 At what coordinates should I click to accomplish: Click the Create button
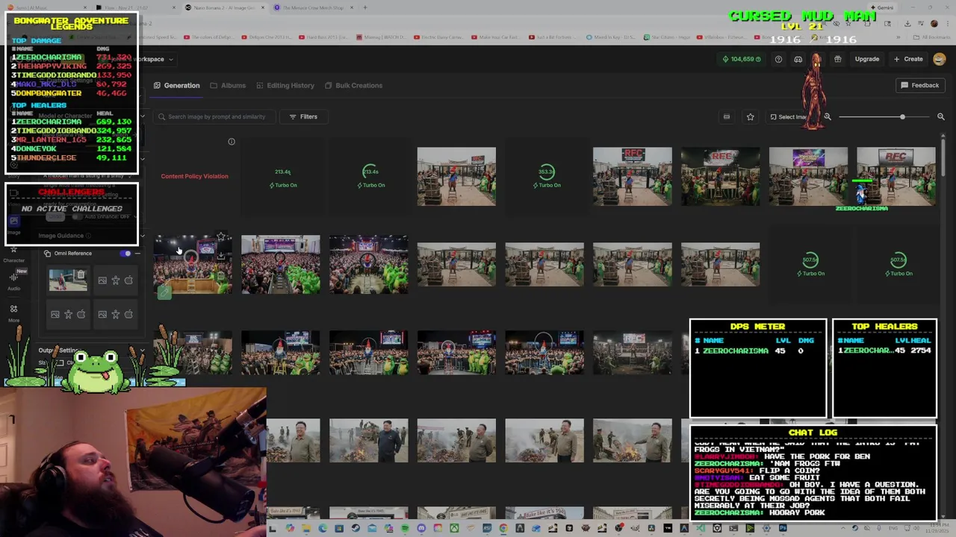pos(908,59)
